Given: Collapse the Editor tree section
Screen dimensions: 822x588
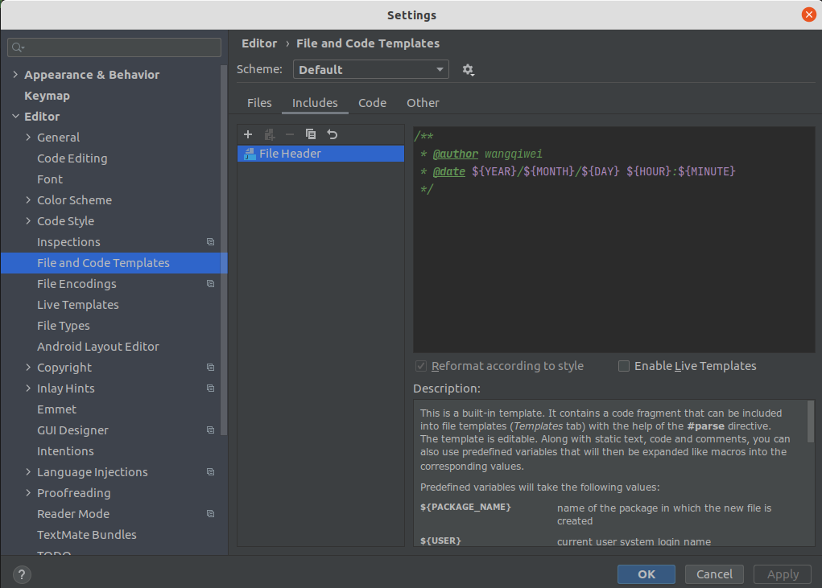Looking at the screenshot, I should tap(15, 117).
